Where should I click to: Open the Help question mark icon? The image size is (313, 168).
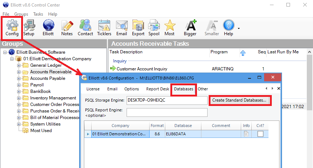coord(229,28)
